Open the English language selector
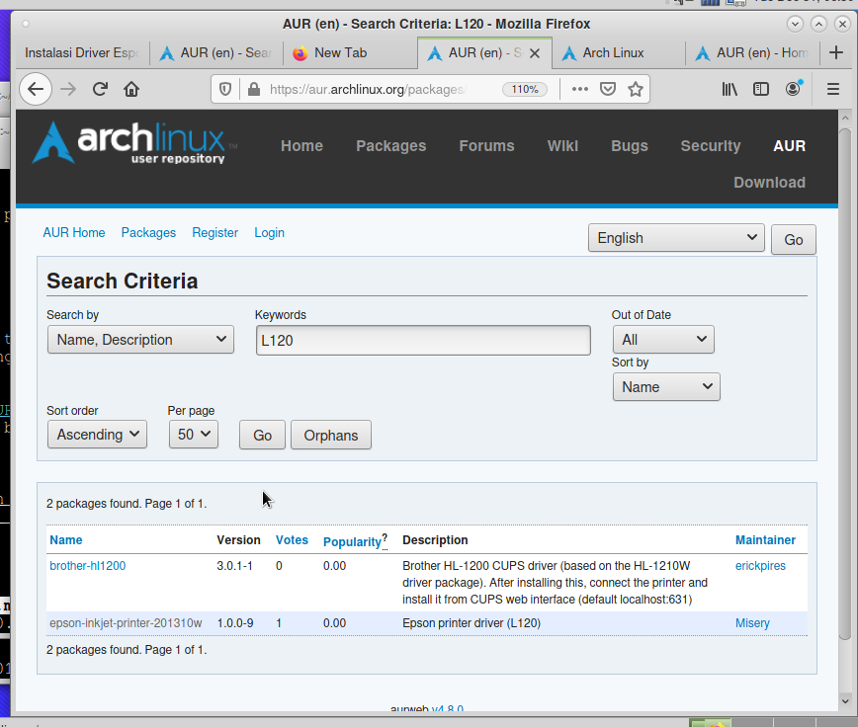This screenshot has height=727, width=858. pyautogui.click(x=676, y=238)
